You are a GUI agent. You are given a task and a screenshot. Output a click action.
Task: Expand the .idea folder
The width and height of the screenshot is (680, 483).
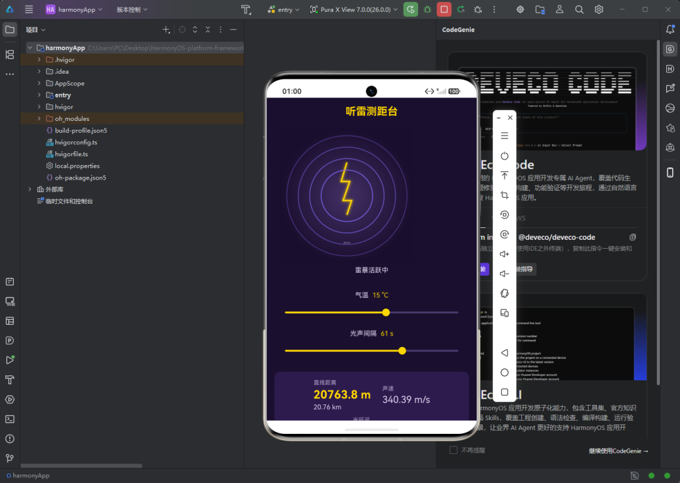click(x=39, y=71)
